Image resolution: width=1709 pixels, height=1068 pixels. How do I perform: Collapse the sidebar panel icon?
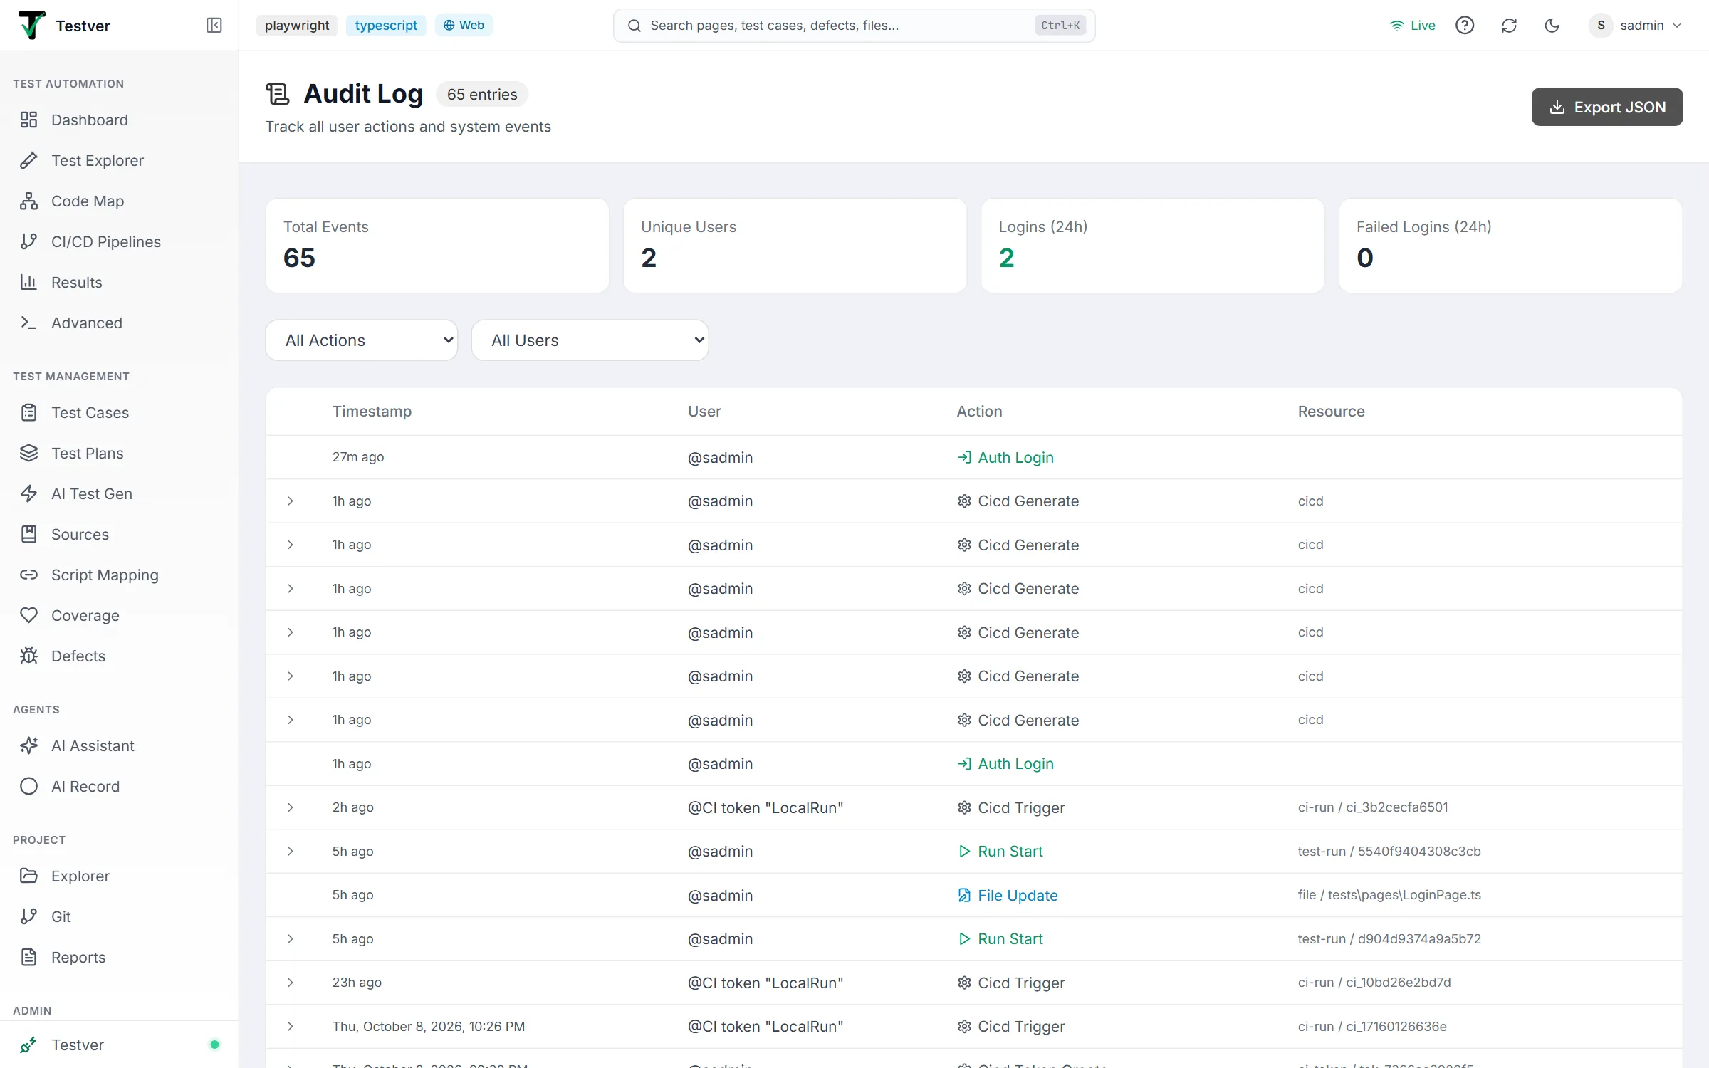click(x=214, y=26)
